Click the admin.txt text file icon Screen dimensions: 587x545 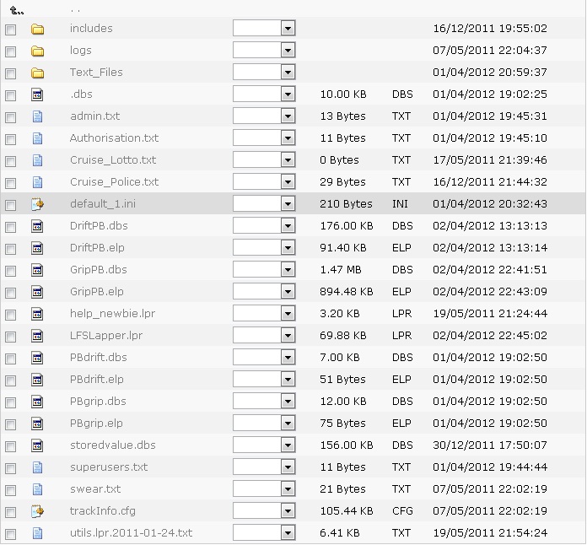click(x=37, y=116)
